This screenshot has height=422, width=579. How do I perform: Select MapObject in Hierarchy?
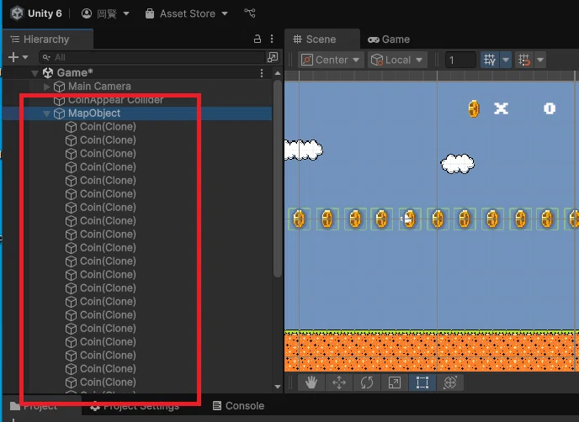tap(94, 113)
